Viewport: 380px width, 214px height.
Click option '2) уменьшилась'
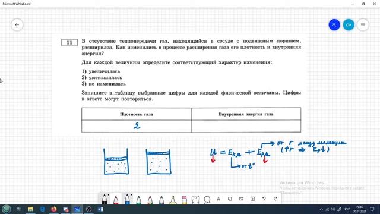click(102, 78)
